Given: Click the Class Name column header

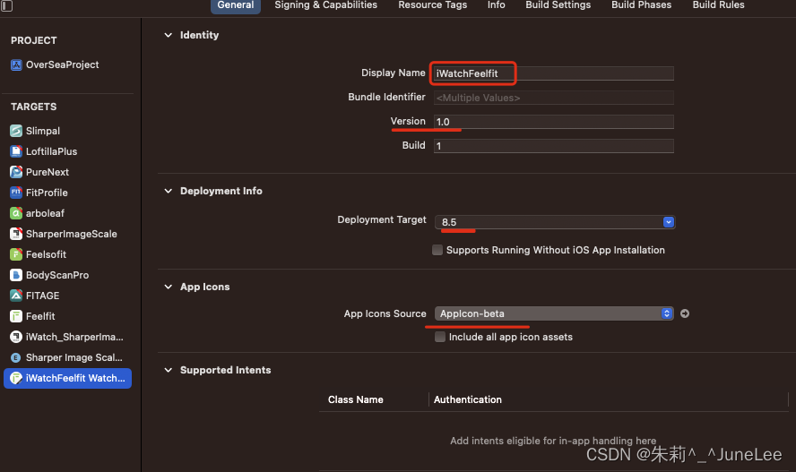Looking at the screenshot, I should click(x=355, y=400).
